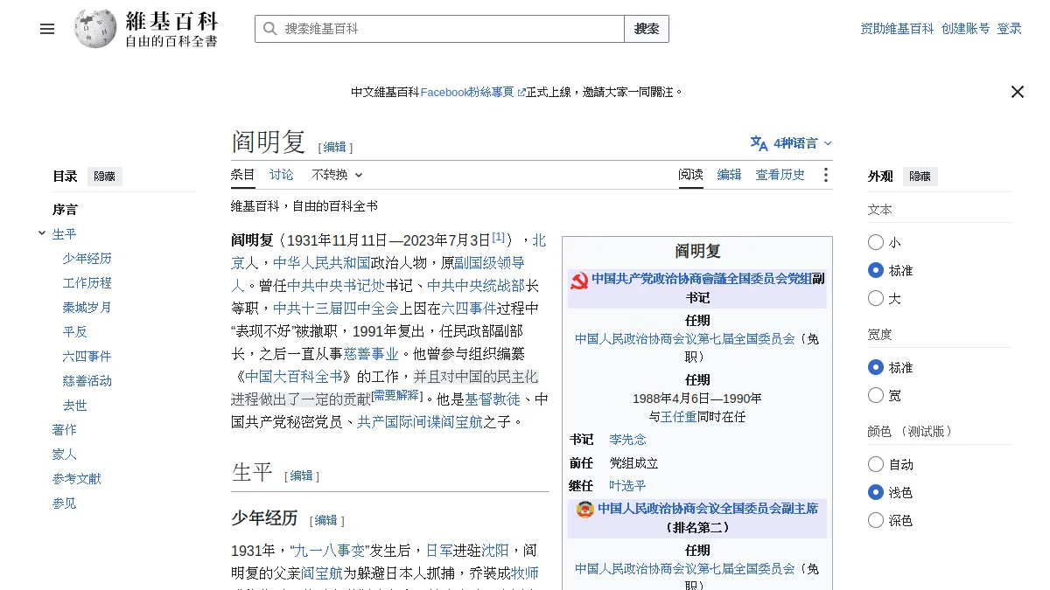This screenshot has height=590, width=1050.
Task: Jump to 平反 in the contents
Action: click(75, 332)
